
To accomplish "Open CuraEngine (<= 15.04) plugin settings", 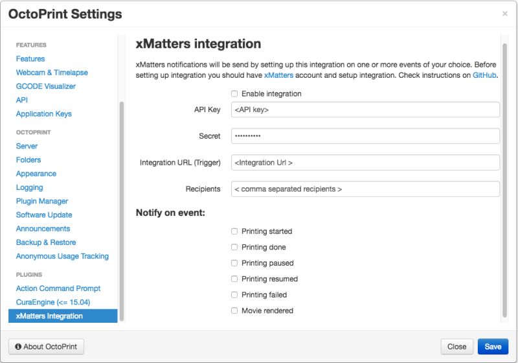I will 53,302.
